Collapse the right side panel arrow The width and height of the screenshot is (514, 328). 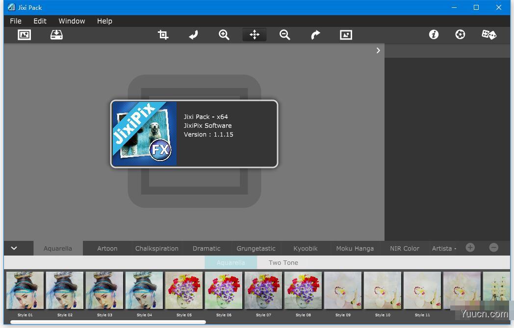click(378, 50)
